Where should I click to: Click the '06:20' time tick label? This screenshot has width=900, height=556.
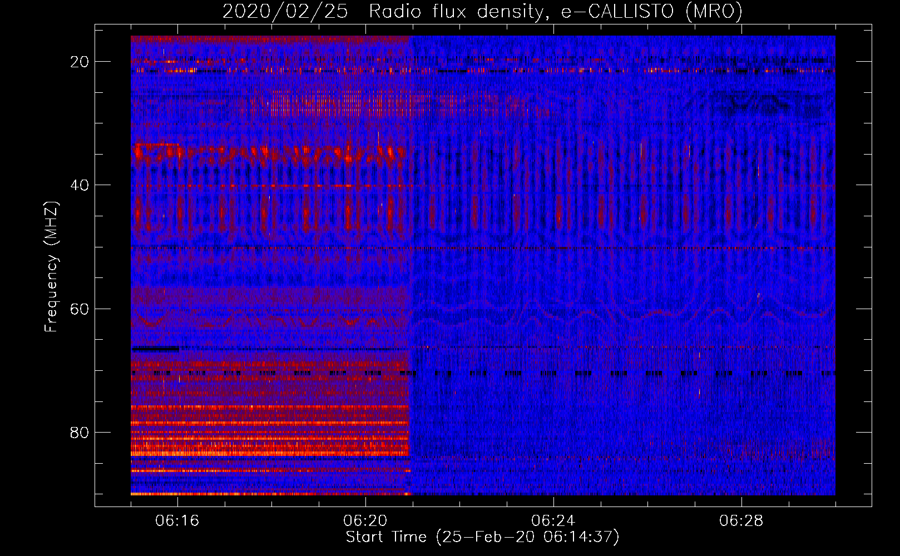[365, 521]
